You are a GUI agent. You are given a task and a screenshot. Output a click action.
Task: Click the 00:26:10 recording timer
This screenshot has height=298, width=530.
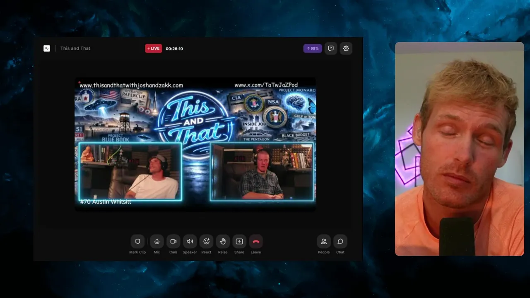pos(174,48)
